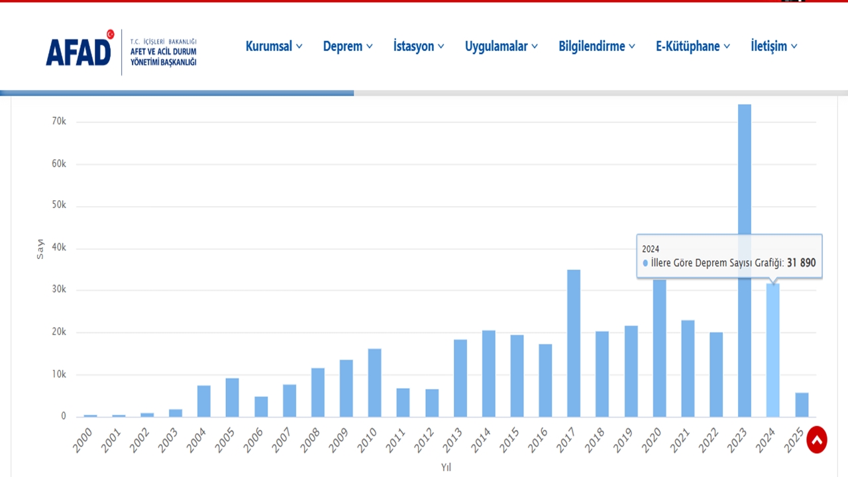Select the 2008 bar in the chart
The image size is (848, 477).
pyautogui.click(x=317, y=392)
